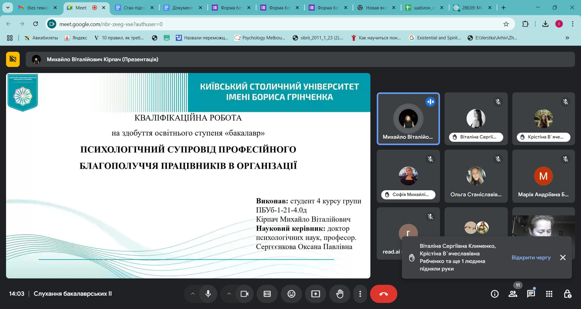Open more options three-dot menu in call bar
This screenshot has width=581, height=309.
pyautogui.click(x=360, y=294)
